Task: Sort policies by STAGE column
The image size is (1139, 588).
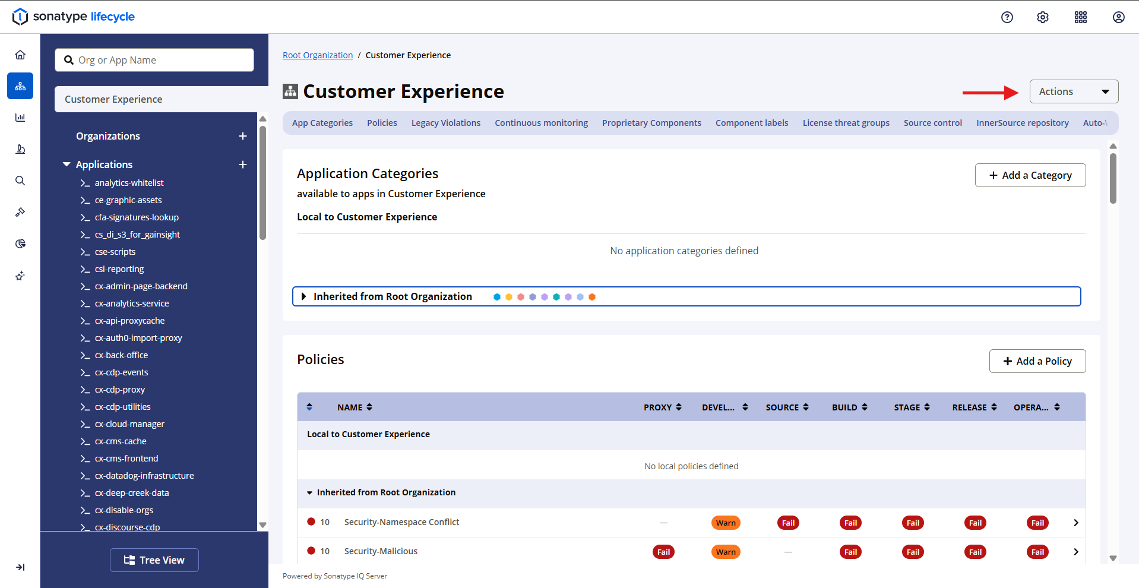Action: tap(912, 407)
